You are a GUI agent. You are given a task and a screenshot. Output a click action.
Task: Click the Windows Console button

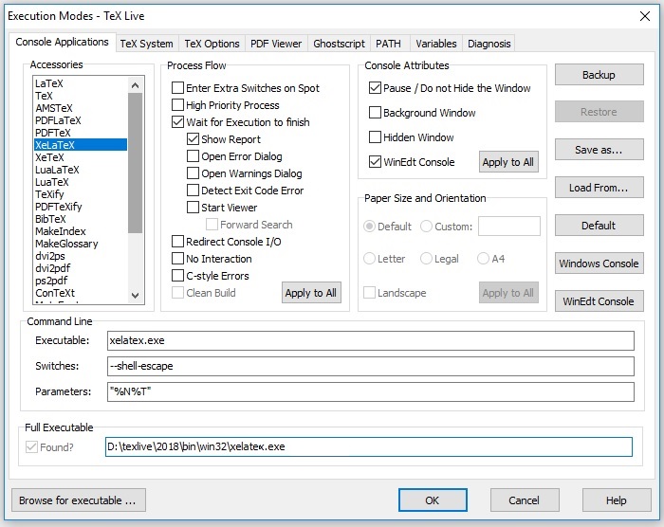599,263
